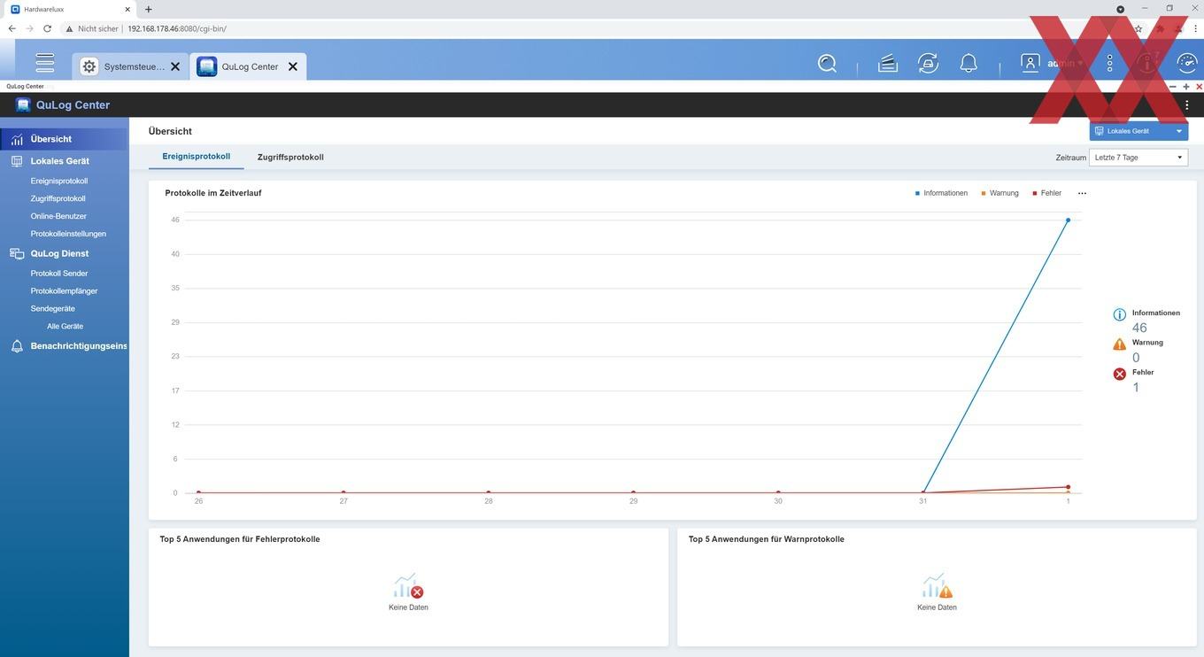Screen dimensions: 1204x657
Task: Click the Nicht sicher security warning
Action: pos(92,28)
